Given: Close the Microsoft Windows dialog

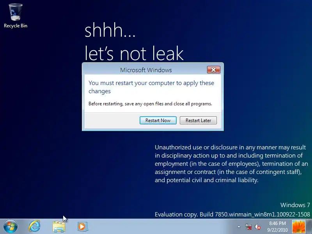Looking at the screenshot, I should [213, 70].
